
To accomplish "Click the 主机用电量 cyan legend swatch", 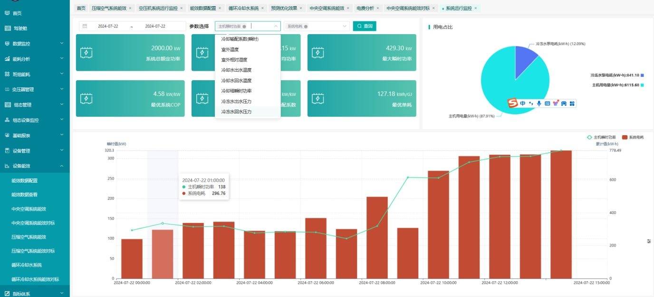I will (642, 85).
